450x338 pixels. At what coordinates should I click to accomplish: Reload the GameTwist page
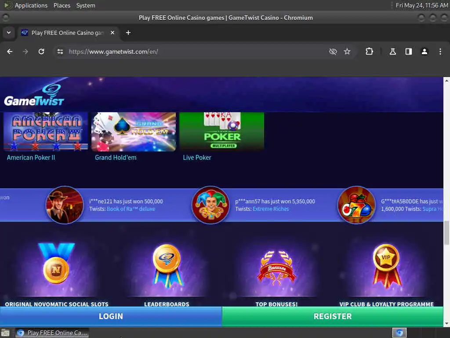point(41,51)
